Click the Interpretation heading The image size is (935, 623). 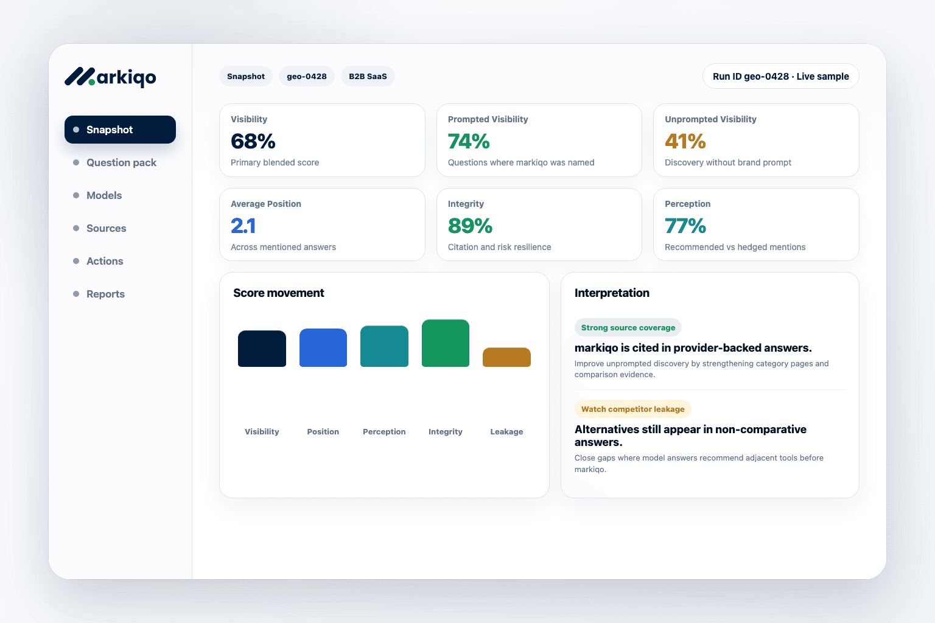point(612,293)
